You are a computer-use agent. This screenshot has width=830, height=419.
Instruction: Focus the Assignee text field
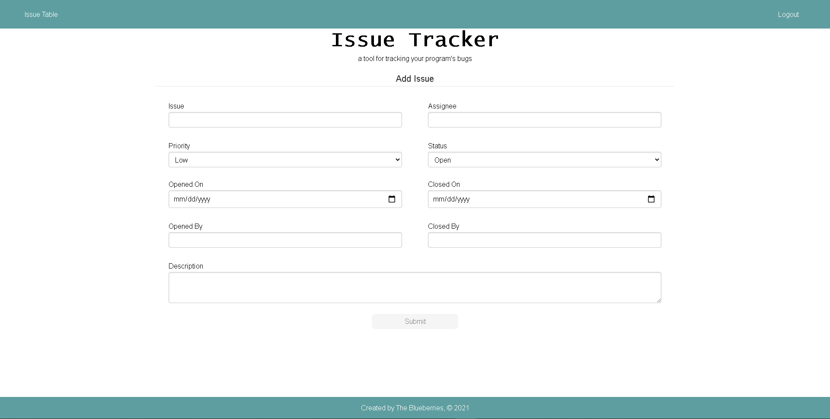tap(545, 120)
